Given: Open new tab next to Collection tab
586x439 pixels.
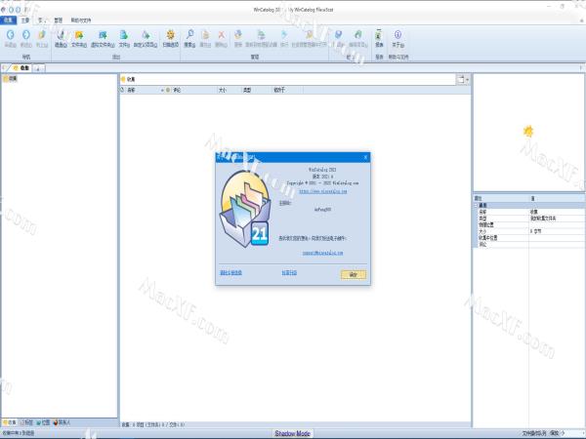Looking at the screenshot, I should click(39, 68).
